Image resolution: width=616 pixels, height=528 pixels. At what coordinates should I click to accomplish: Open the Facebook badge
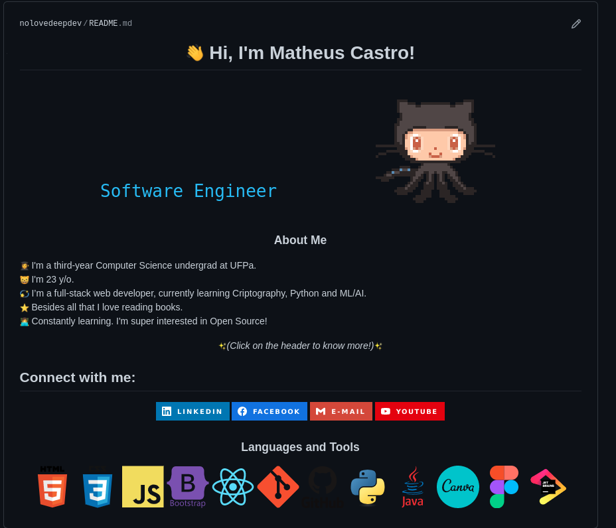click(x=269, y=411)
